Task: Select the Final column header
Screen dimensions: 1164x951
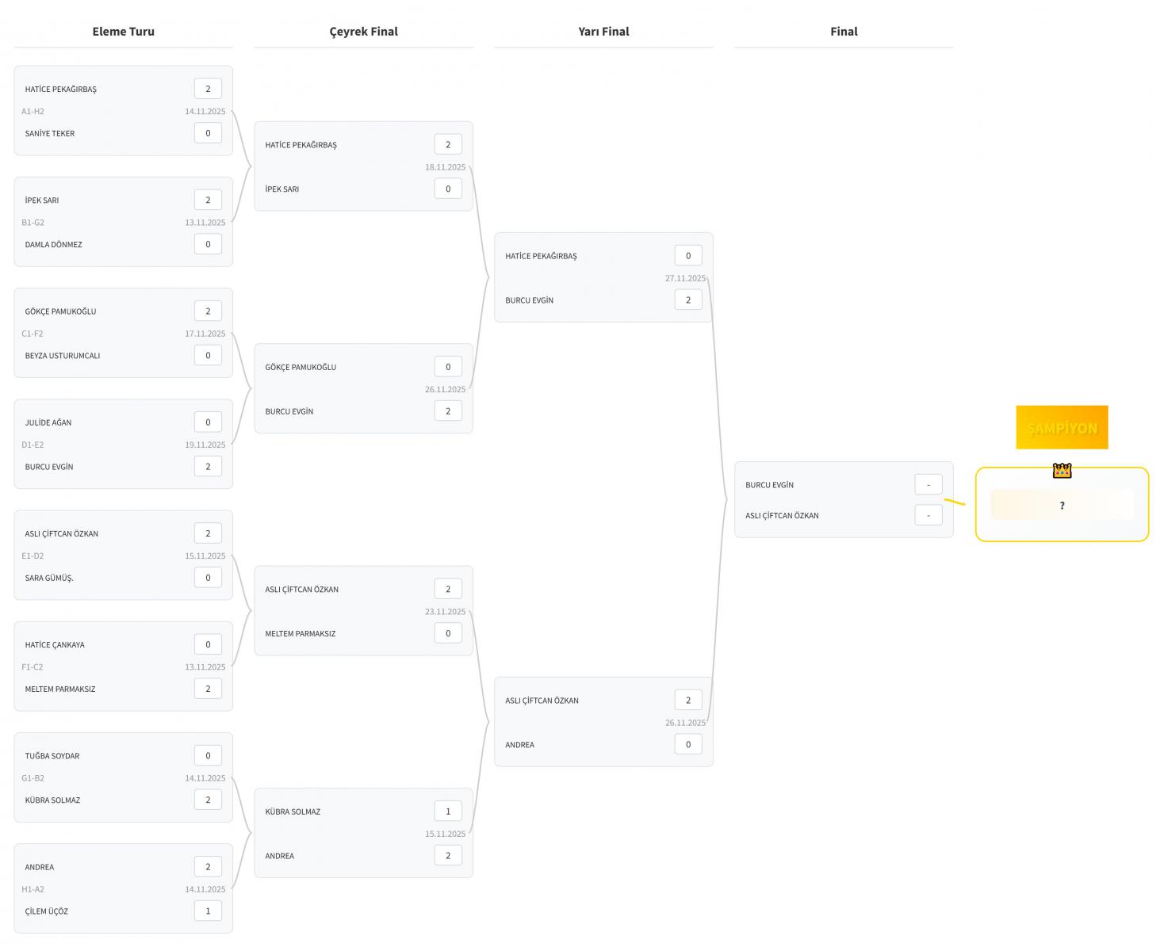Action: tap(844, 32)
